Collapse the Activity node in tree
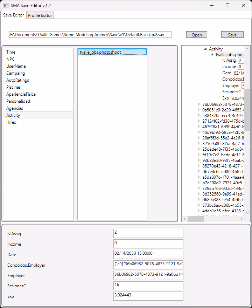252x308 pixels. 205,49
